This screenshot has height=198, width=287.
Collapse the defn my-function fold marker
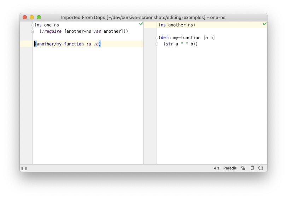point(157,38)
